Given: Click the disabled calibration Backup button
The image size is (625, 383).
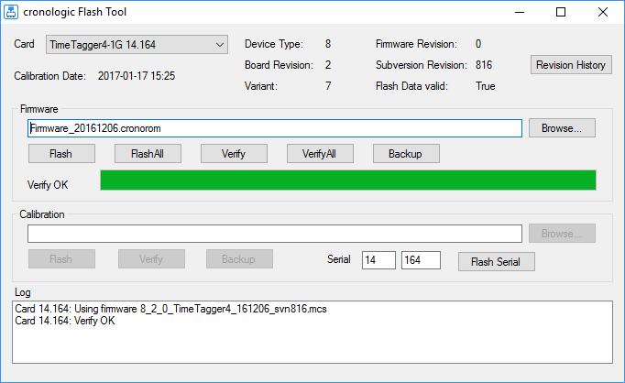Looking at the screenshot, I should click(239, 259).
